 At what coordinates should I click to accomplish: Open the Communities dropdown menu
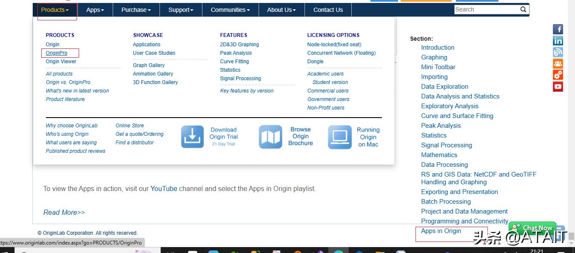tap(230, 10)
